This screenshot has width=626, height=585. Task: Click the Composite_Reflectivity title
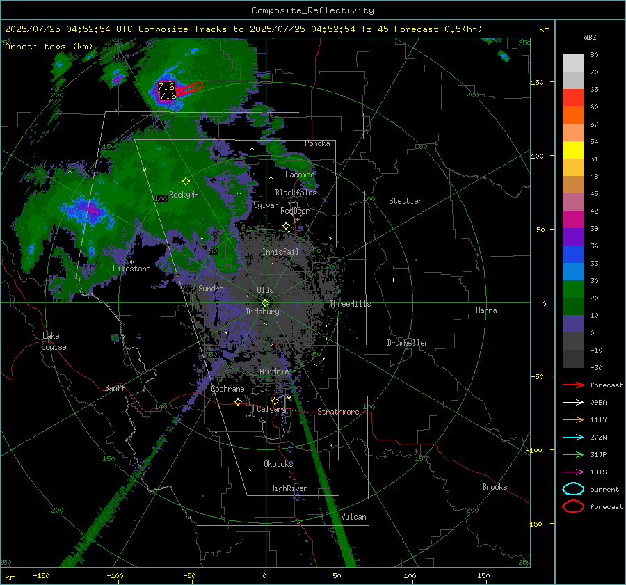tap(313, 10)
